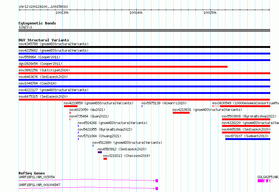Click the nsv6465286 (Sedlazeck2020) label

[x=246, y=129]
